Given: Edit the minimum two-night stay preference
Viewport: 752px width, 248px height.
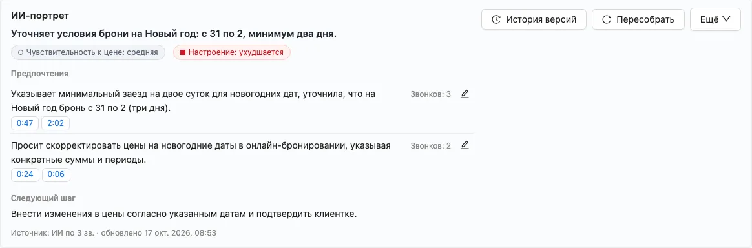Looking at the screenshot, I should coord(465,94).
